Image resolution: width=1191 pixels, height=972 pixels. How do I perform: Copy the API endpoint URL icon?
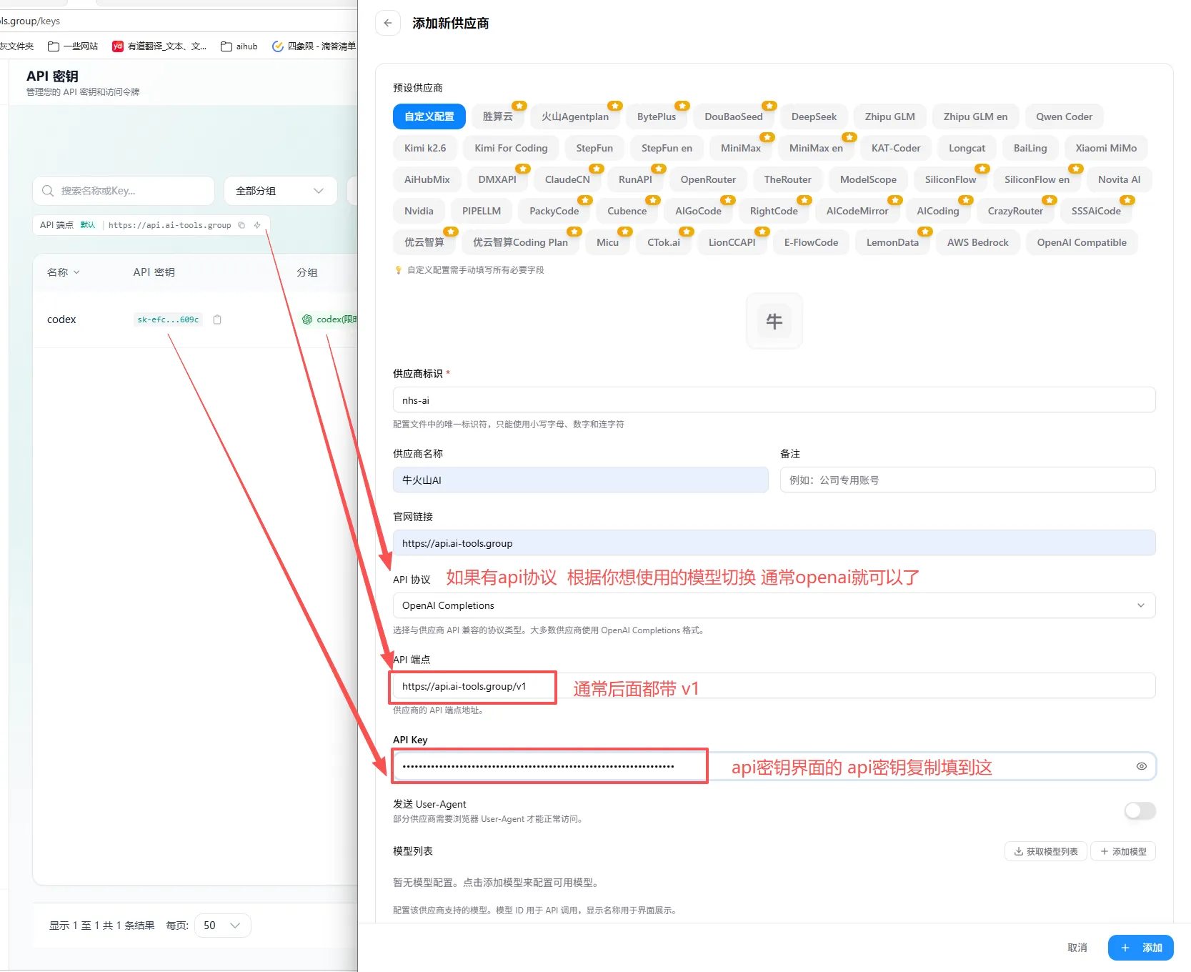point(241,225)
